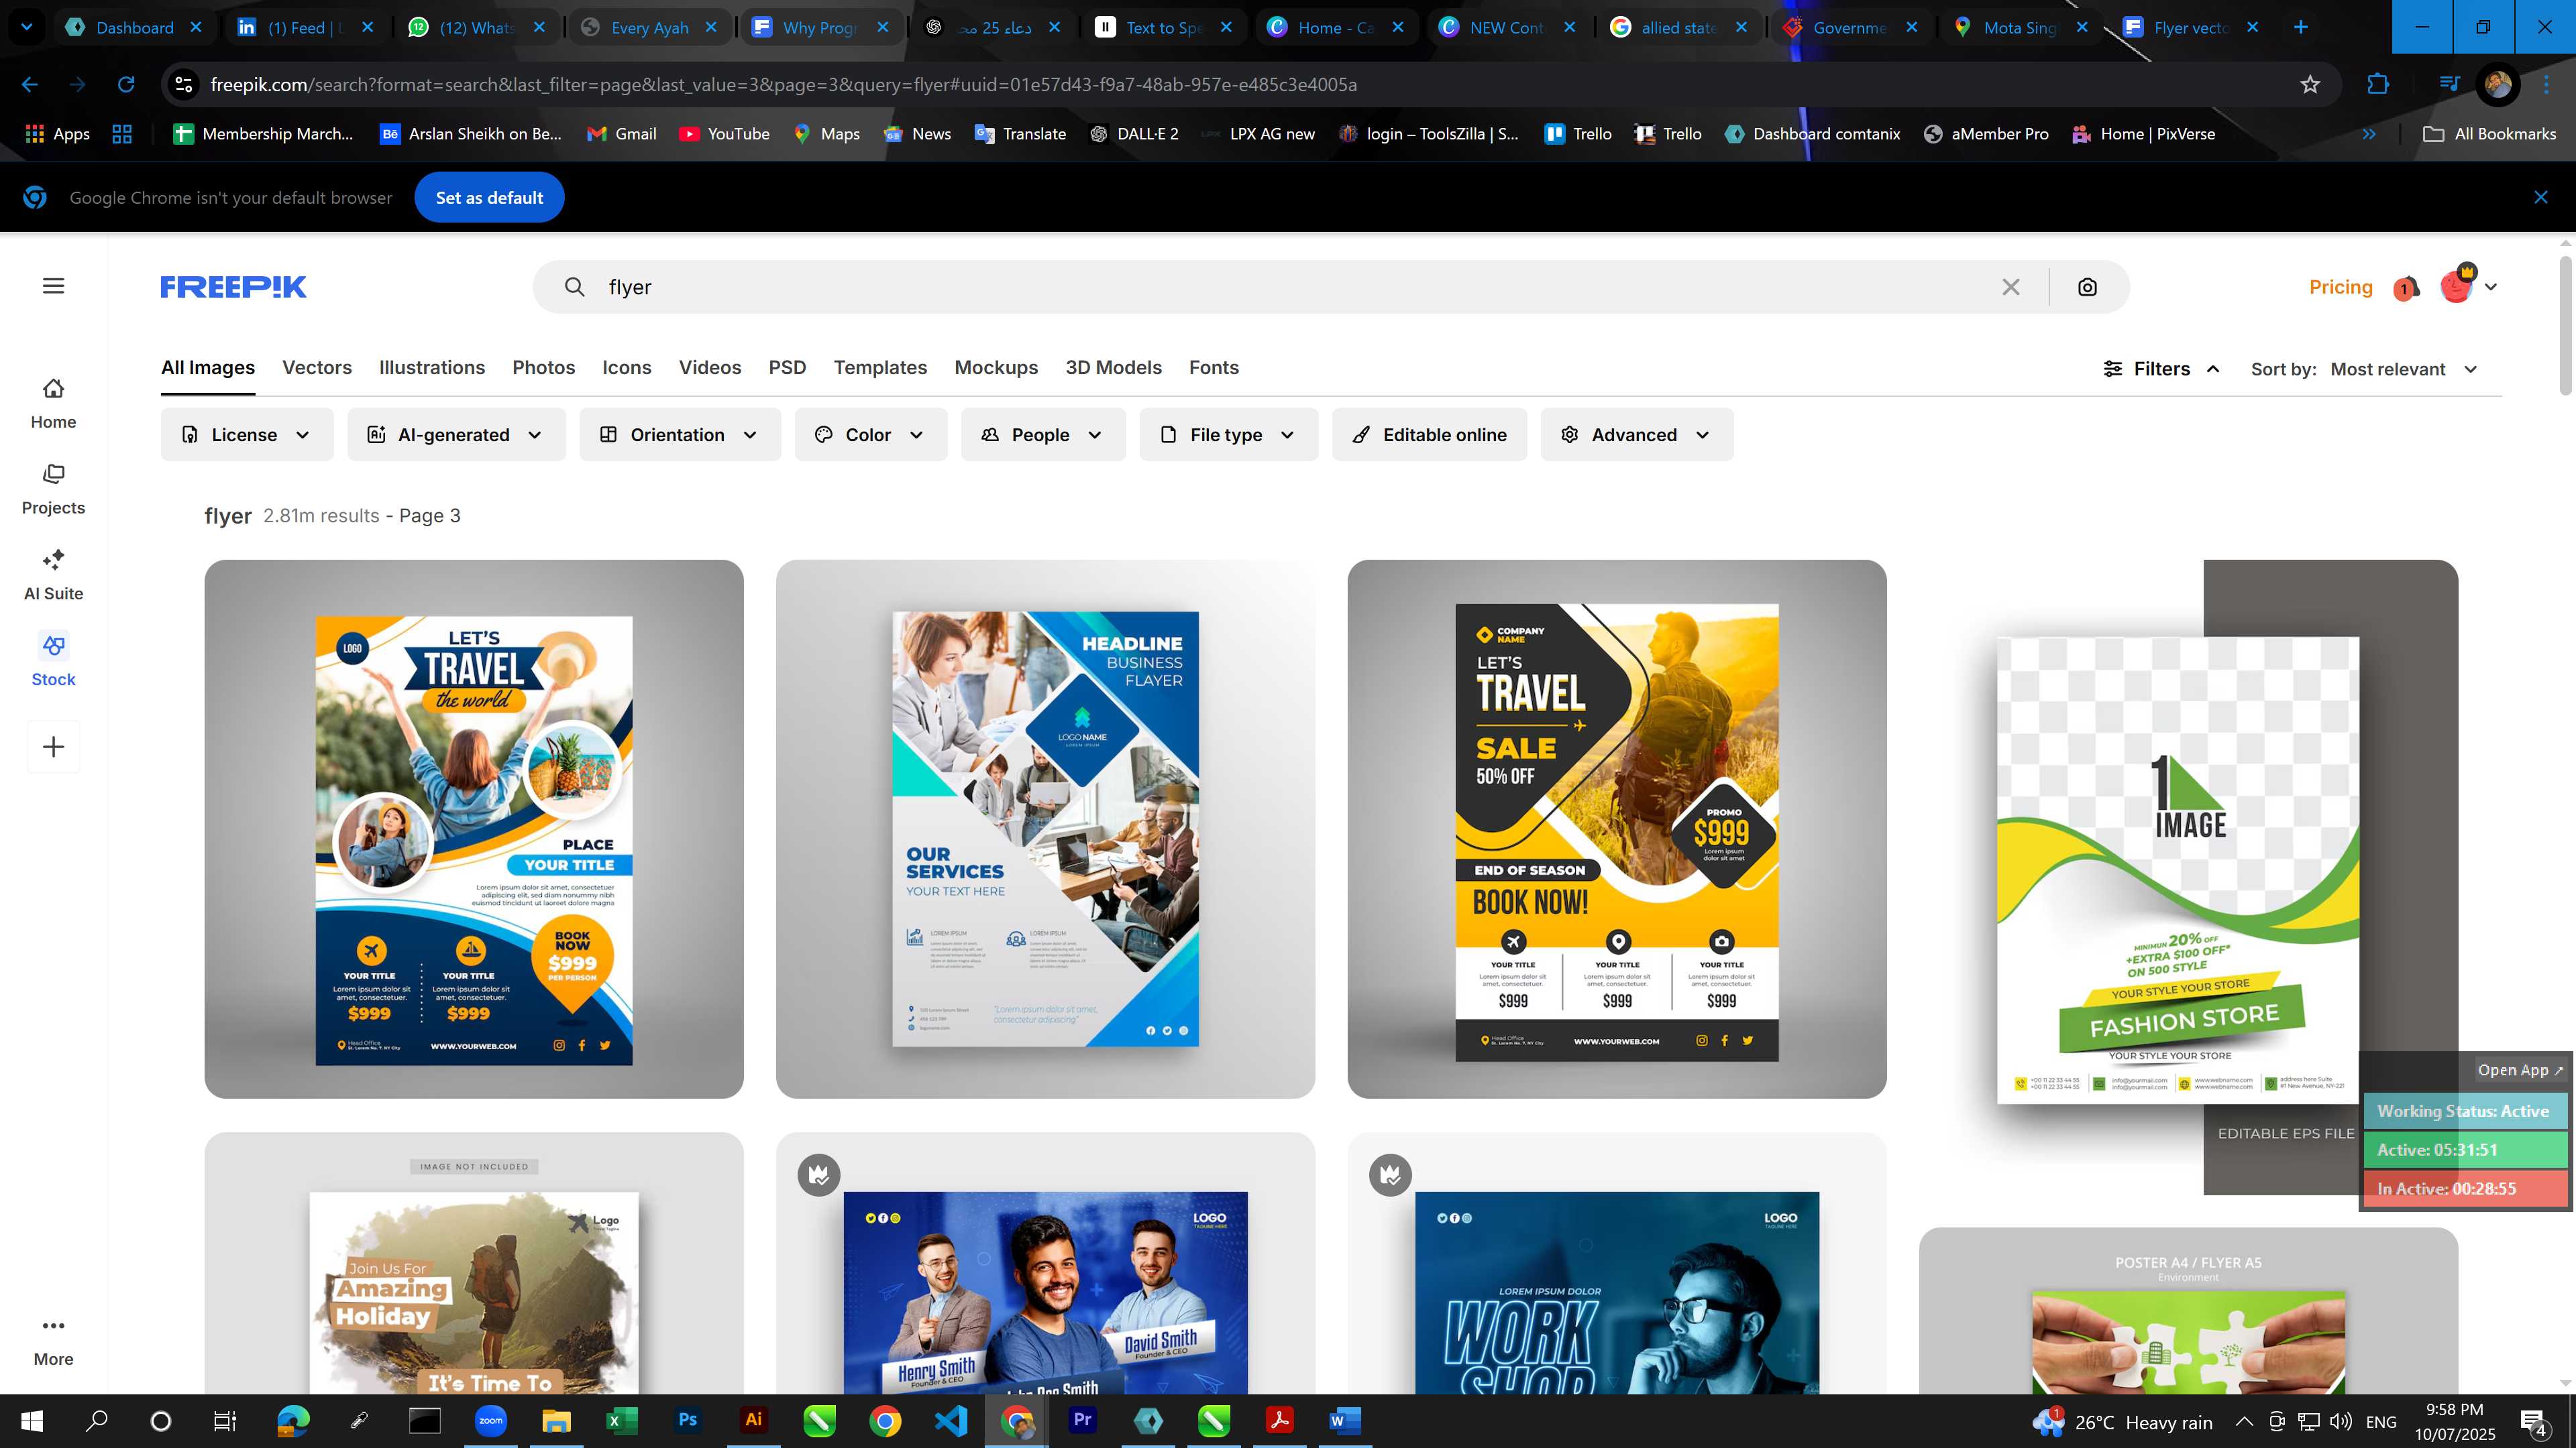Switch to the Templates tab

coord(880,368)
